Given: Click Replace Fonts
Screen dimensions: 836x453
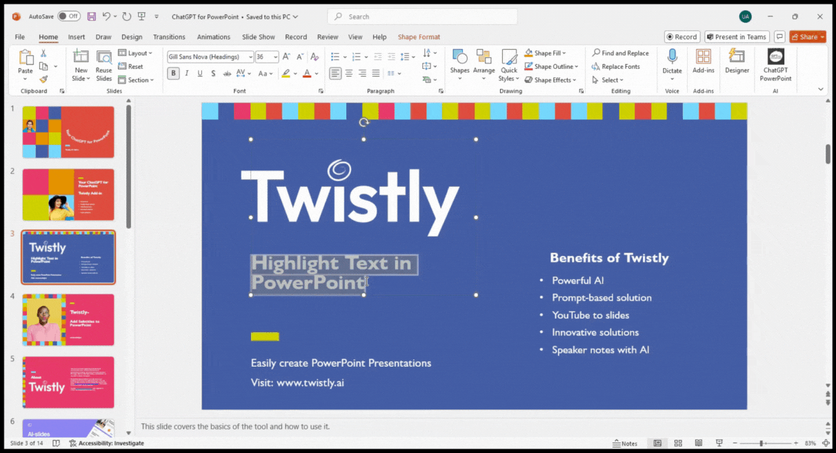Looking at the screenshot, I should pyautogui.click(x=616, y=67).
